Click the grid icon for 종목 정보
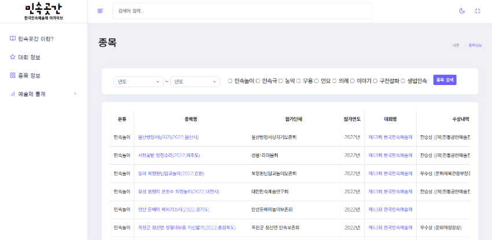The width and height of the screenshot is (492, 240). coord(13,76)
